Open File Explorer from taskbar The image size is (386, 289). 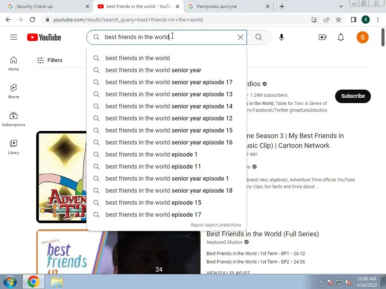coord(57,281)
